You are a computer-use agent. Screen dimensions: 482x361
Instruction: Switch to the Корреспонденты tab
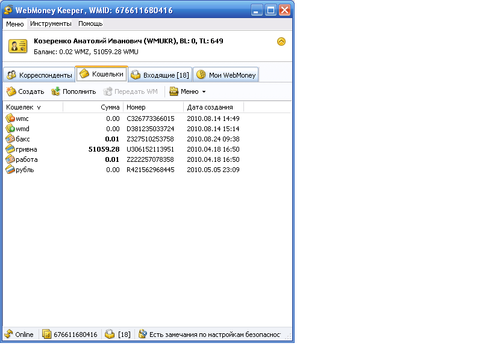click(x=39, y=75)
